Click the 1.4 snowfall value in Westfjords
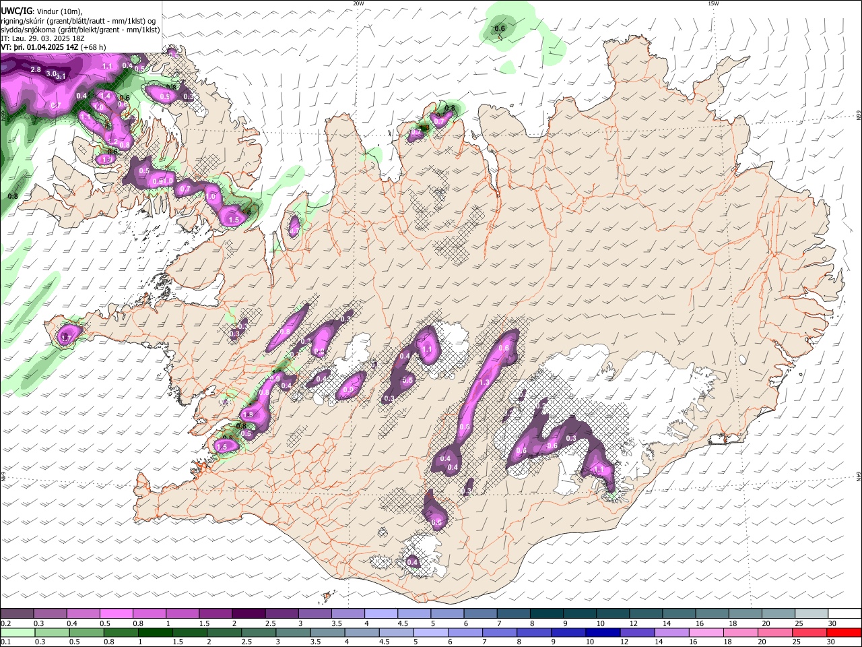862x647 pixels. (x=104, y=96)
